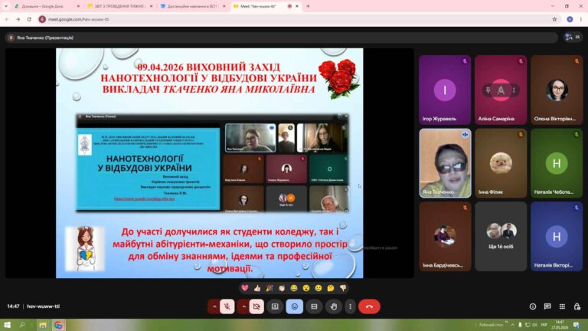Select Олена Вікторівна participant tile

pyautogui.click(x=557, y=90)
